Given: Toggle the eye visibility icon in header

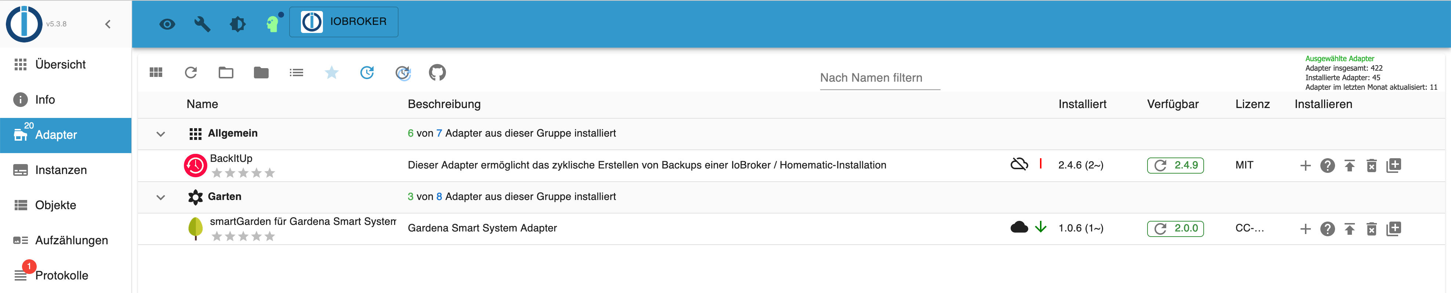Looking at the screenshot, I should click(167, 24).
